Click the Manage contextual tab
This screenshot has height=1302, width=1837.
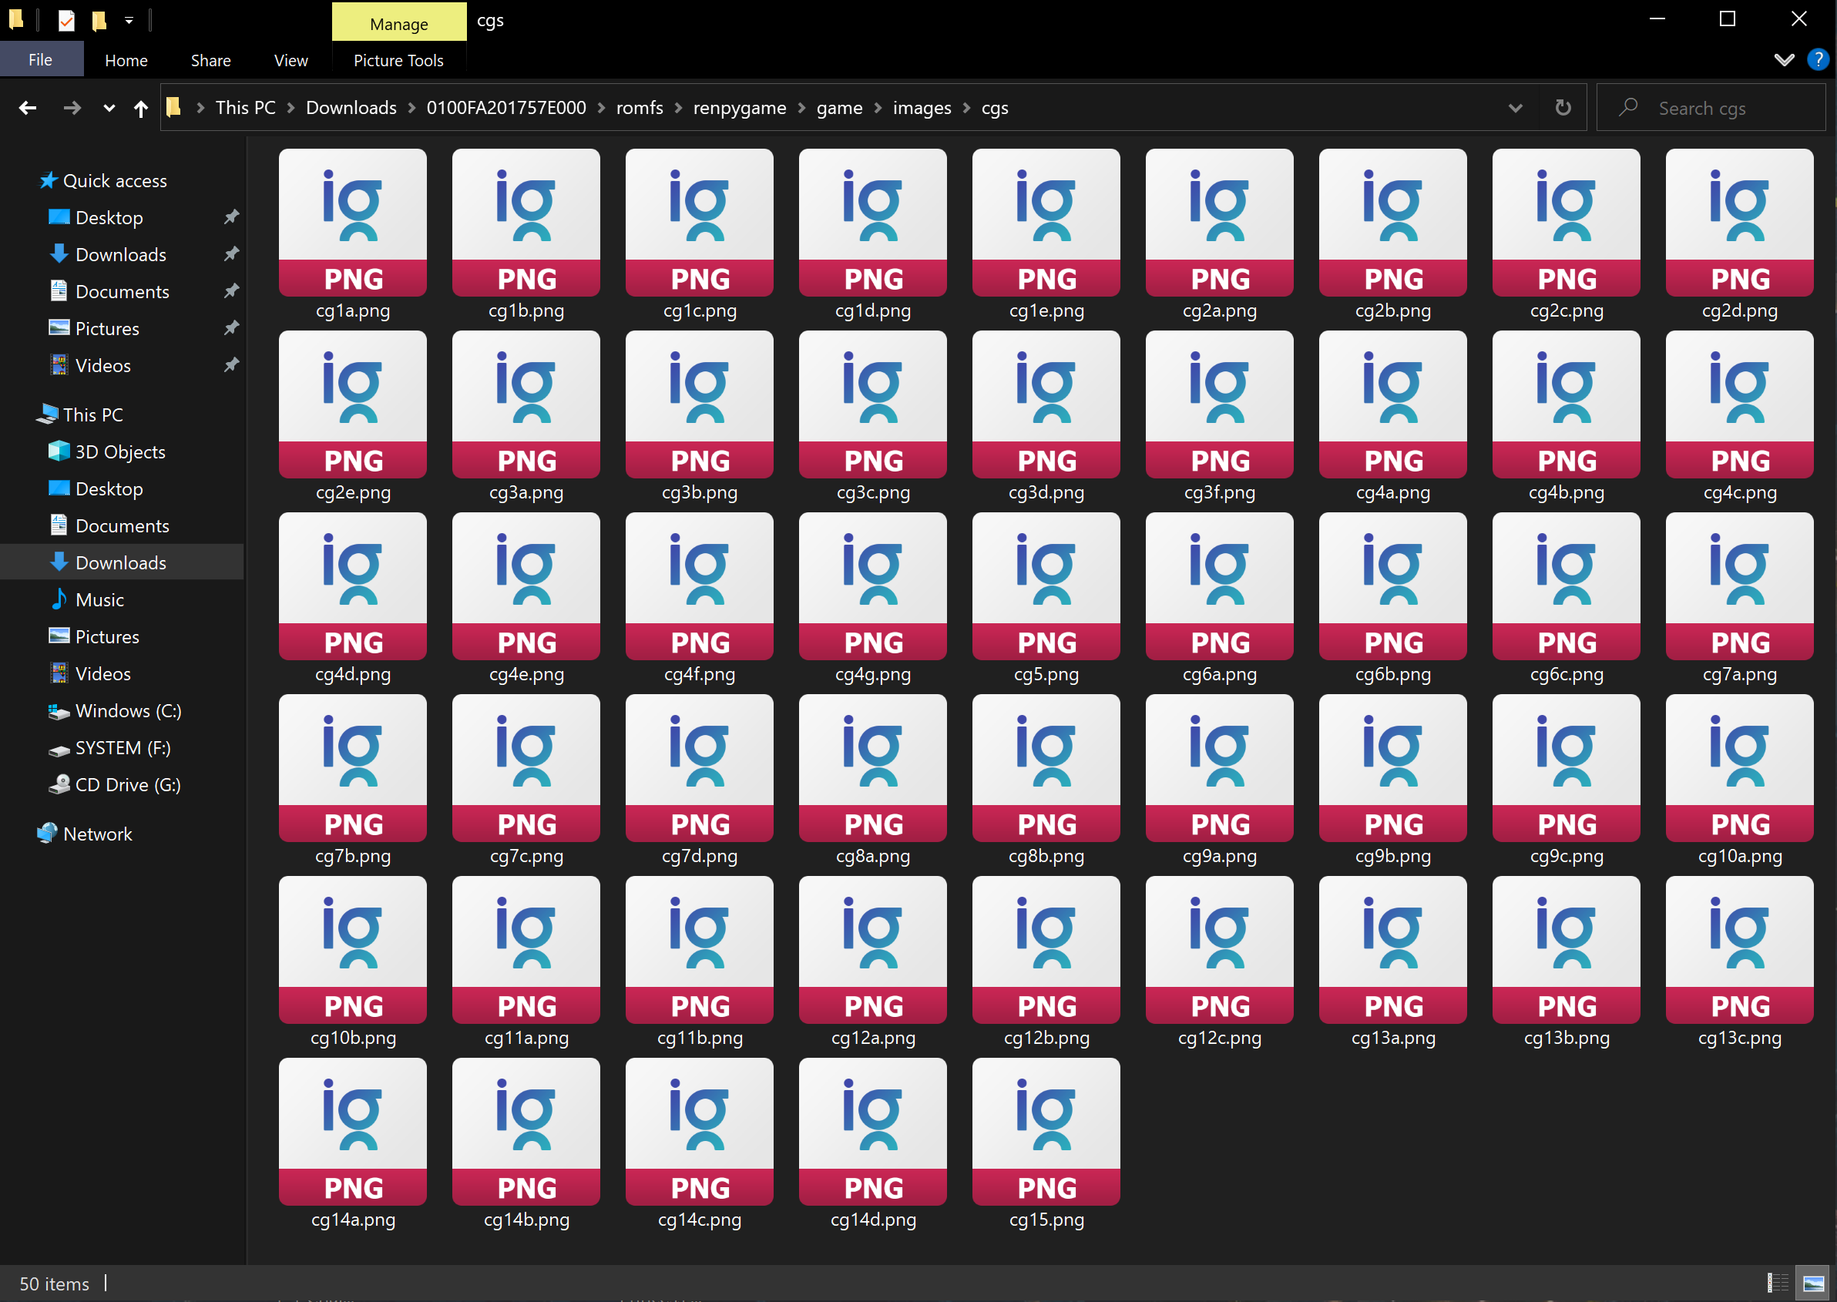tap(398, 22)
